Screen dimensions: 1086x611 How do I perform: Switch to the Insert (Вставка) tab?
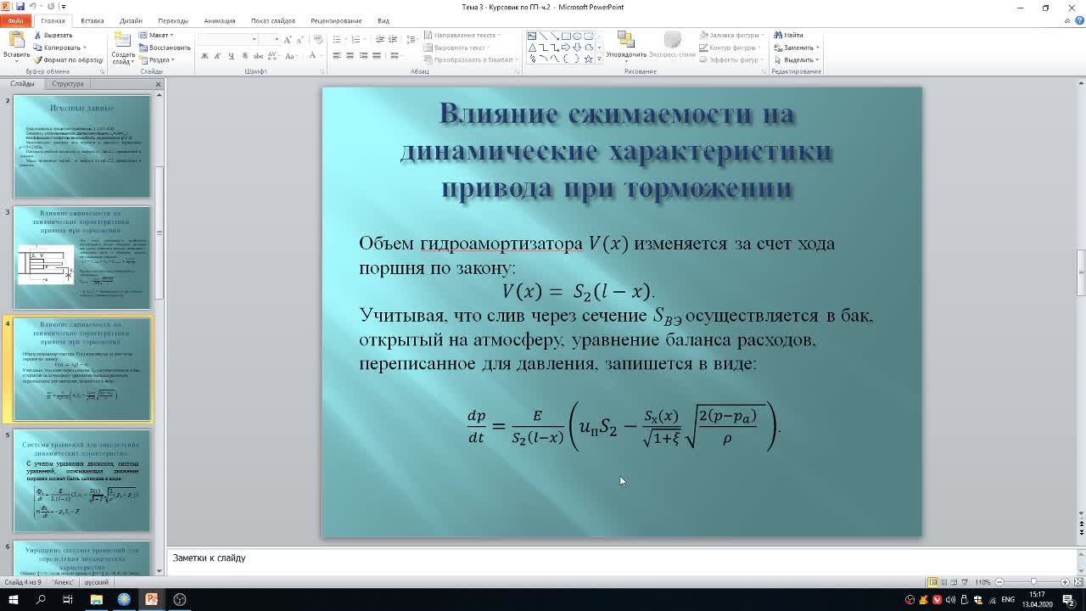[x=92, y=20]
